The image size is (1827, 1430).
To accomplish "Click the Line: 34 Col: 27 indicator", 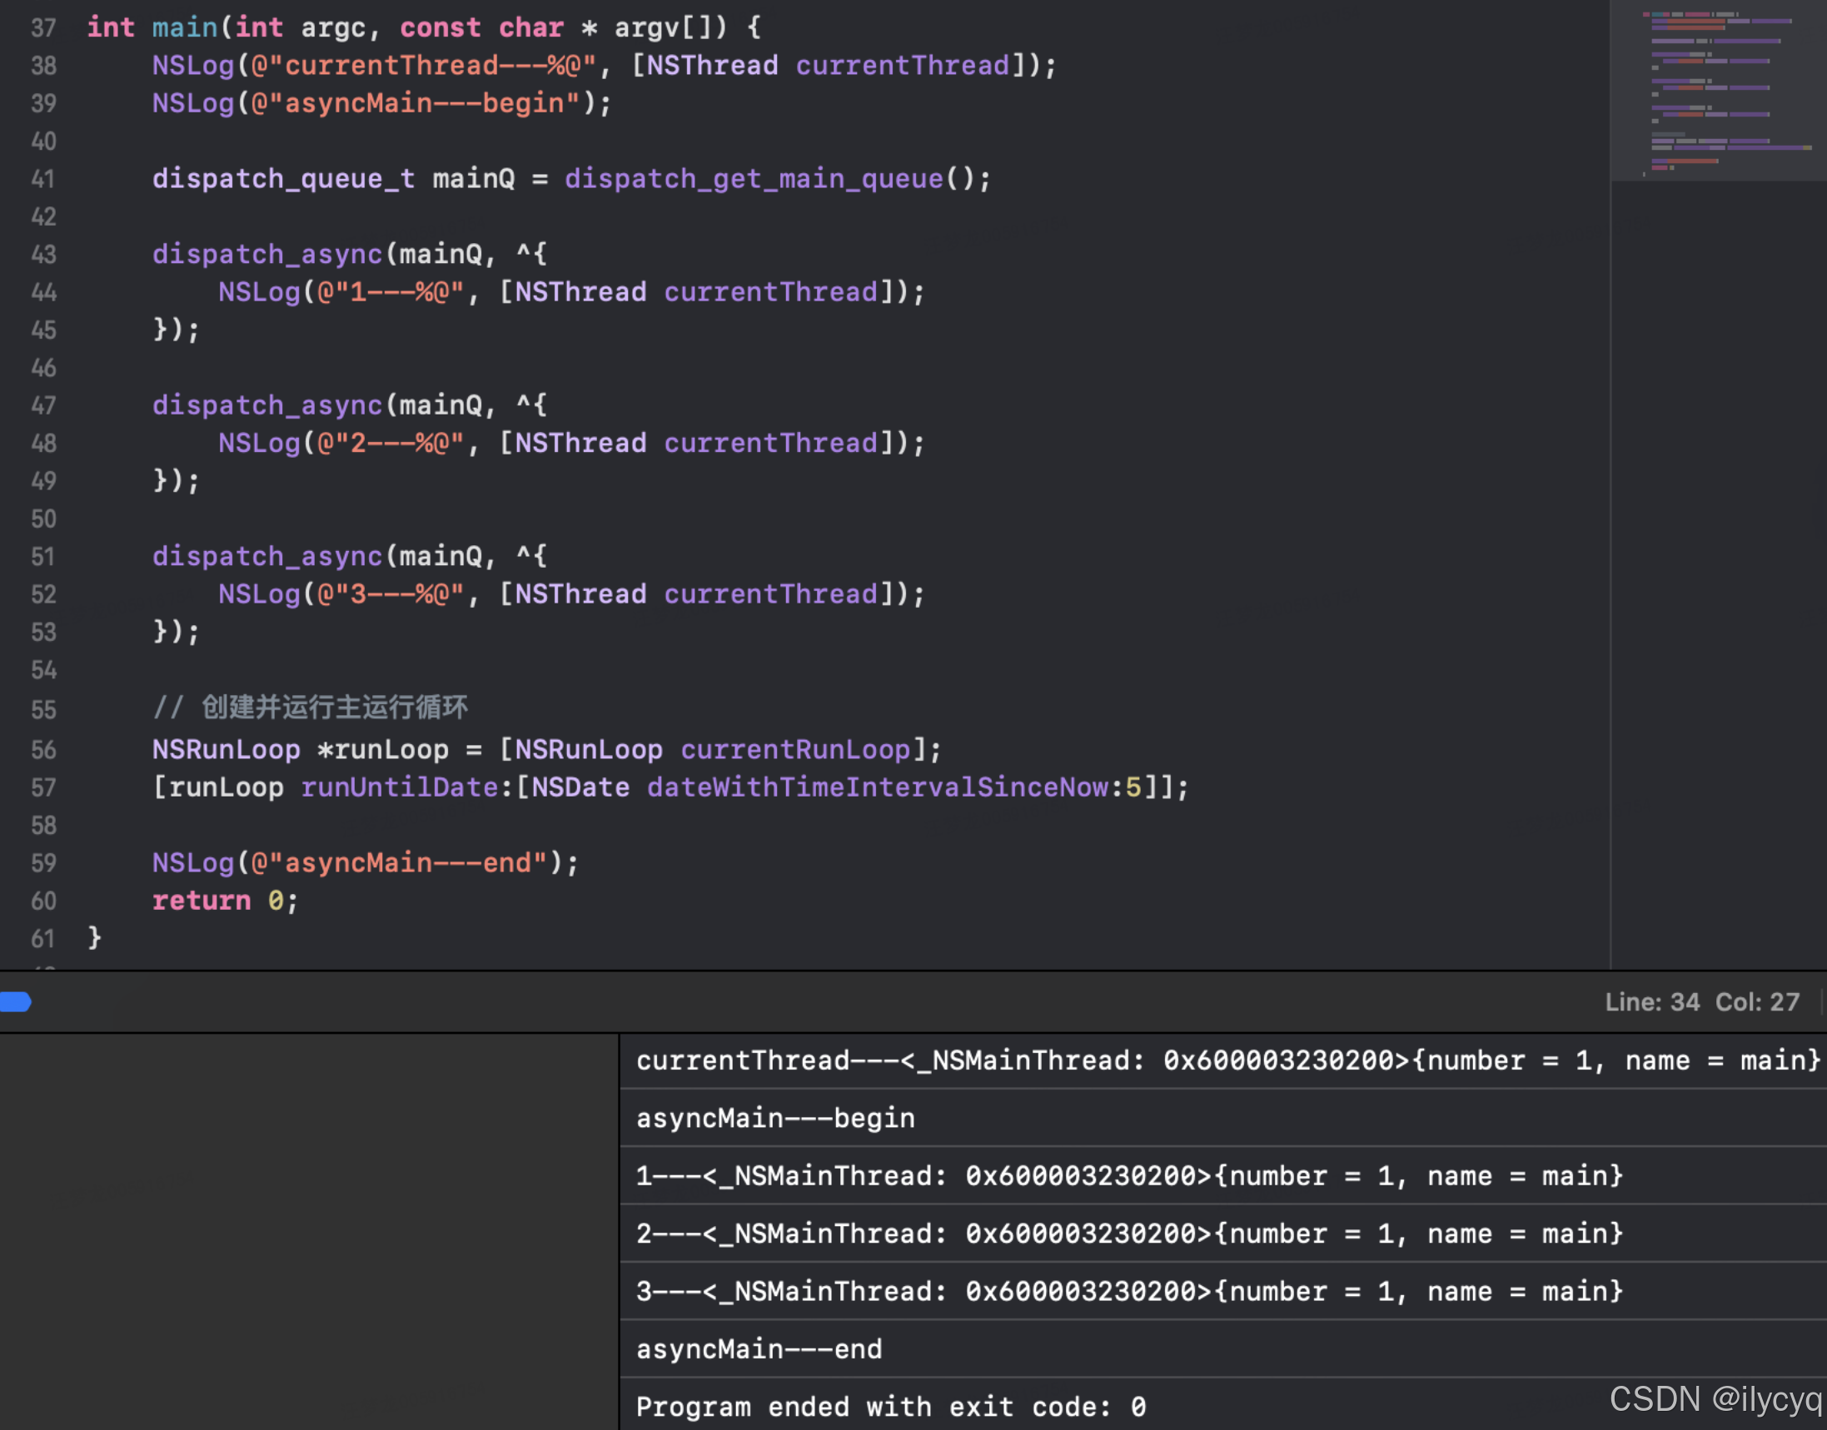I will [x=1702, y=1001].
